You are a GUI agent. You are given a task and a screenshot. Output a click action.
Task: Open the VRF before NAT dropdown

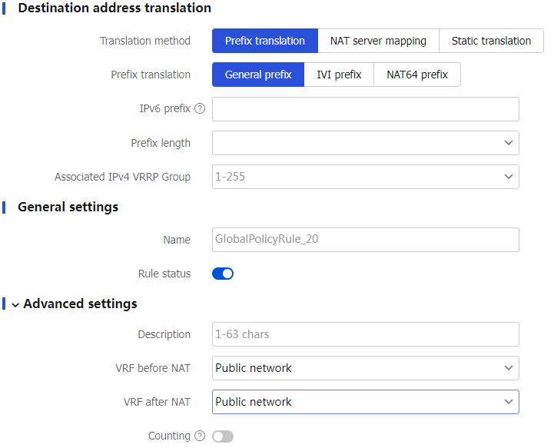(x=366, y=368)
